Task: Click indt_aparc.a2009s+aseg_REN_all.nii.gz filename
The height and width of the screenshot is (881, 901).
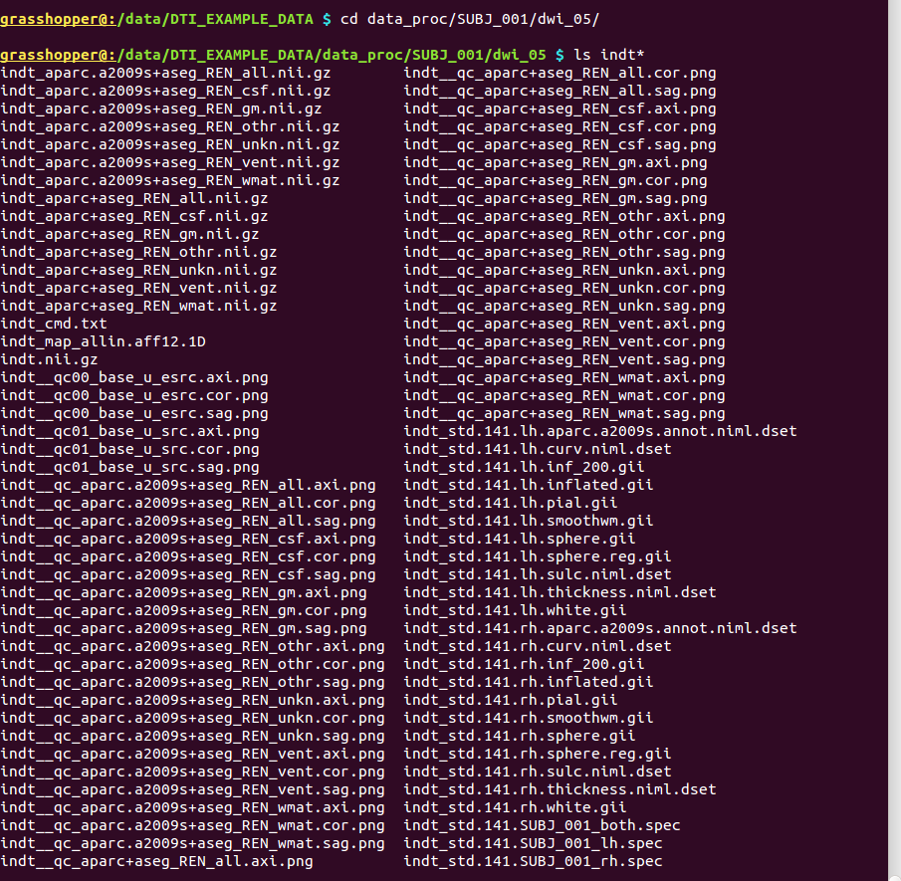Action: click(x=165, y=73)
